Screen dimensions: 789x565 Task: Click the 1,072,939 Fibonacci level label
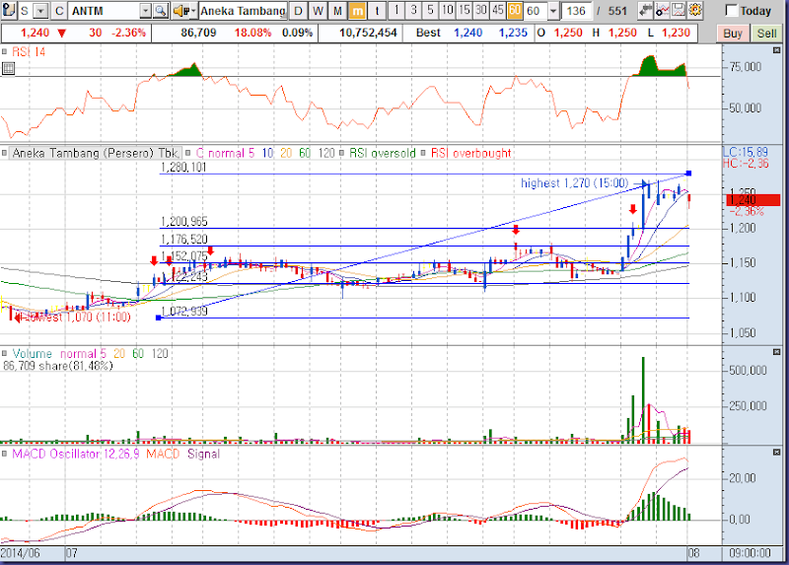coord(184,312)
